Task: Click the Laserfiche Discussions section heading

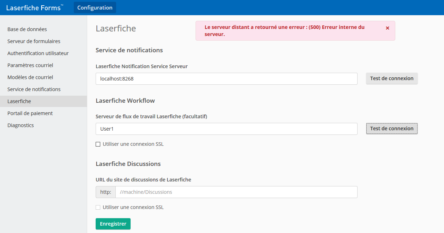Action: (128, 164)
